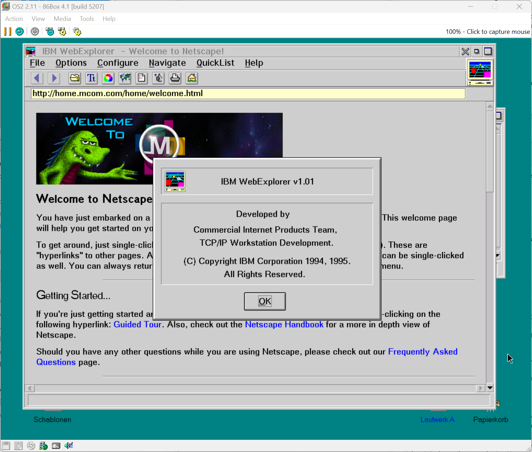
Task: Click "100% - Click to capture mouse" status text
Action: point(488,32)
